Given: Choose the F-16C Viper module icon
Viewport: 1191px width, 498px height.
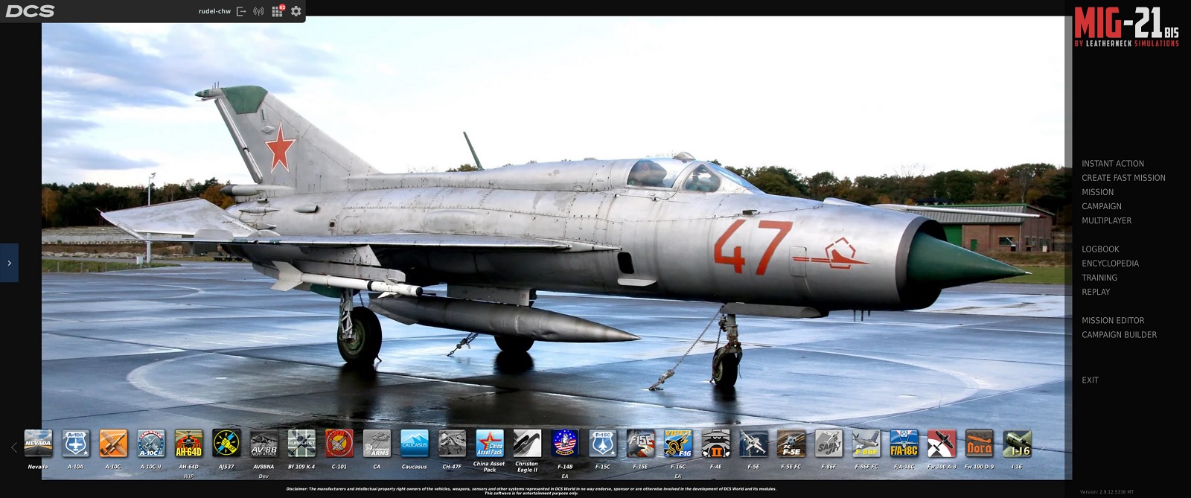Looking at the screenshot, I should 677,444.
